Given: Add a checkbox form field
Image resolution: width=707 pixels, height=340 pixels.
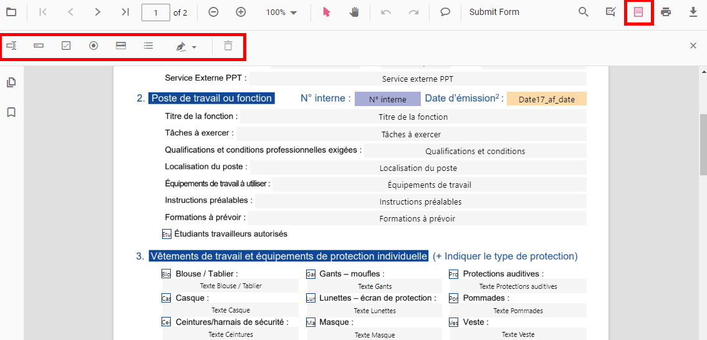Looking at the screenshot, I should pos(66,46).
